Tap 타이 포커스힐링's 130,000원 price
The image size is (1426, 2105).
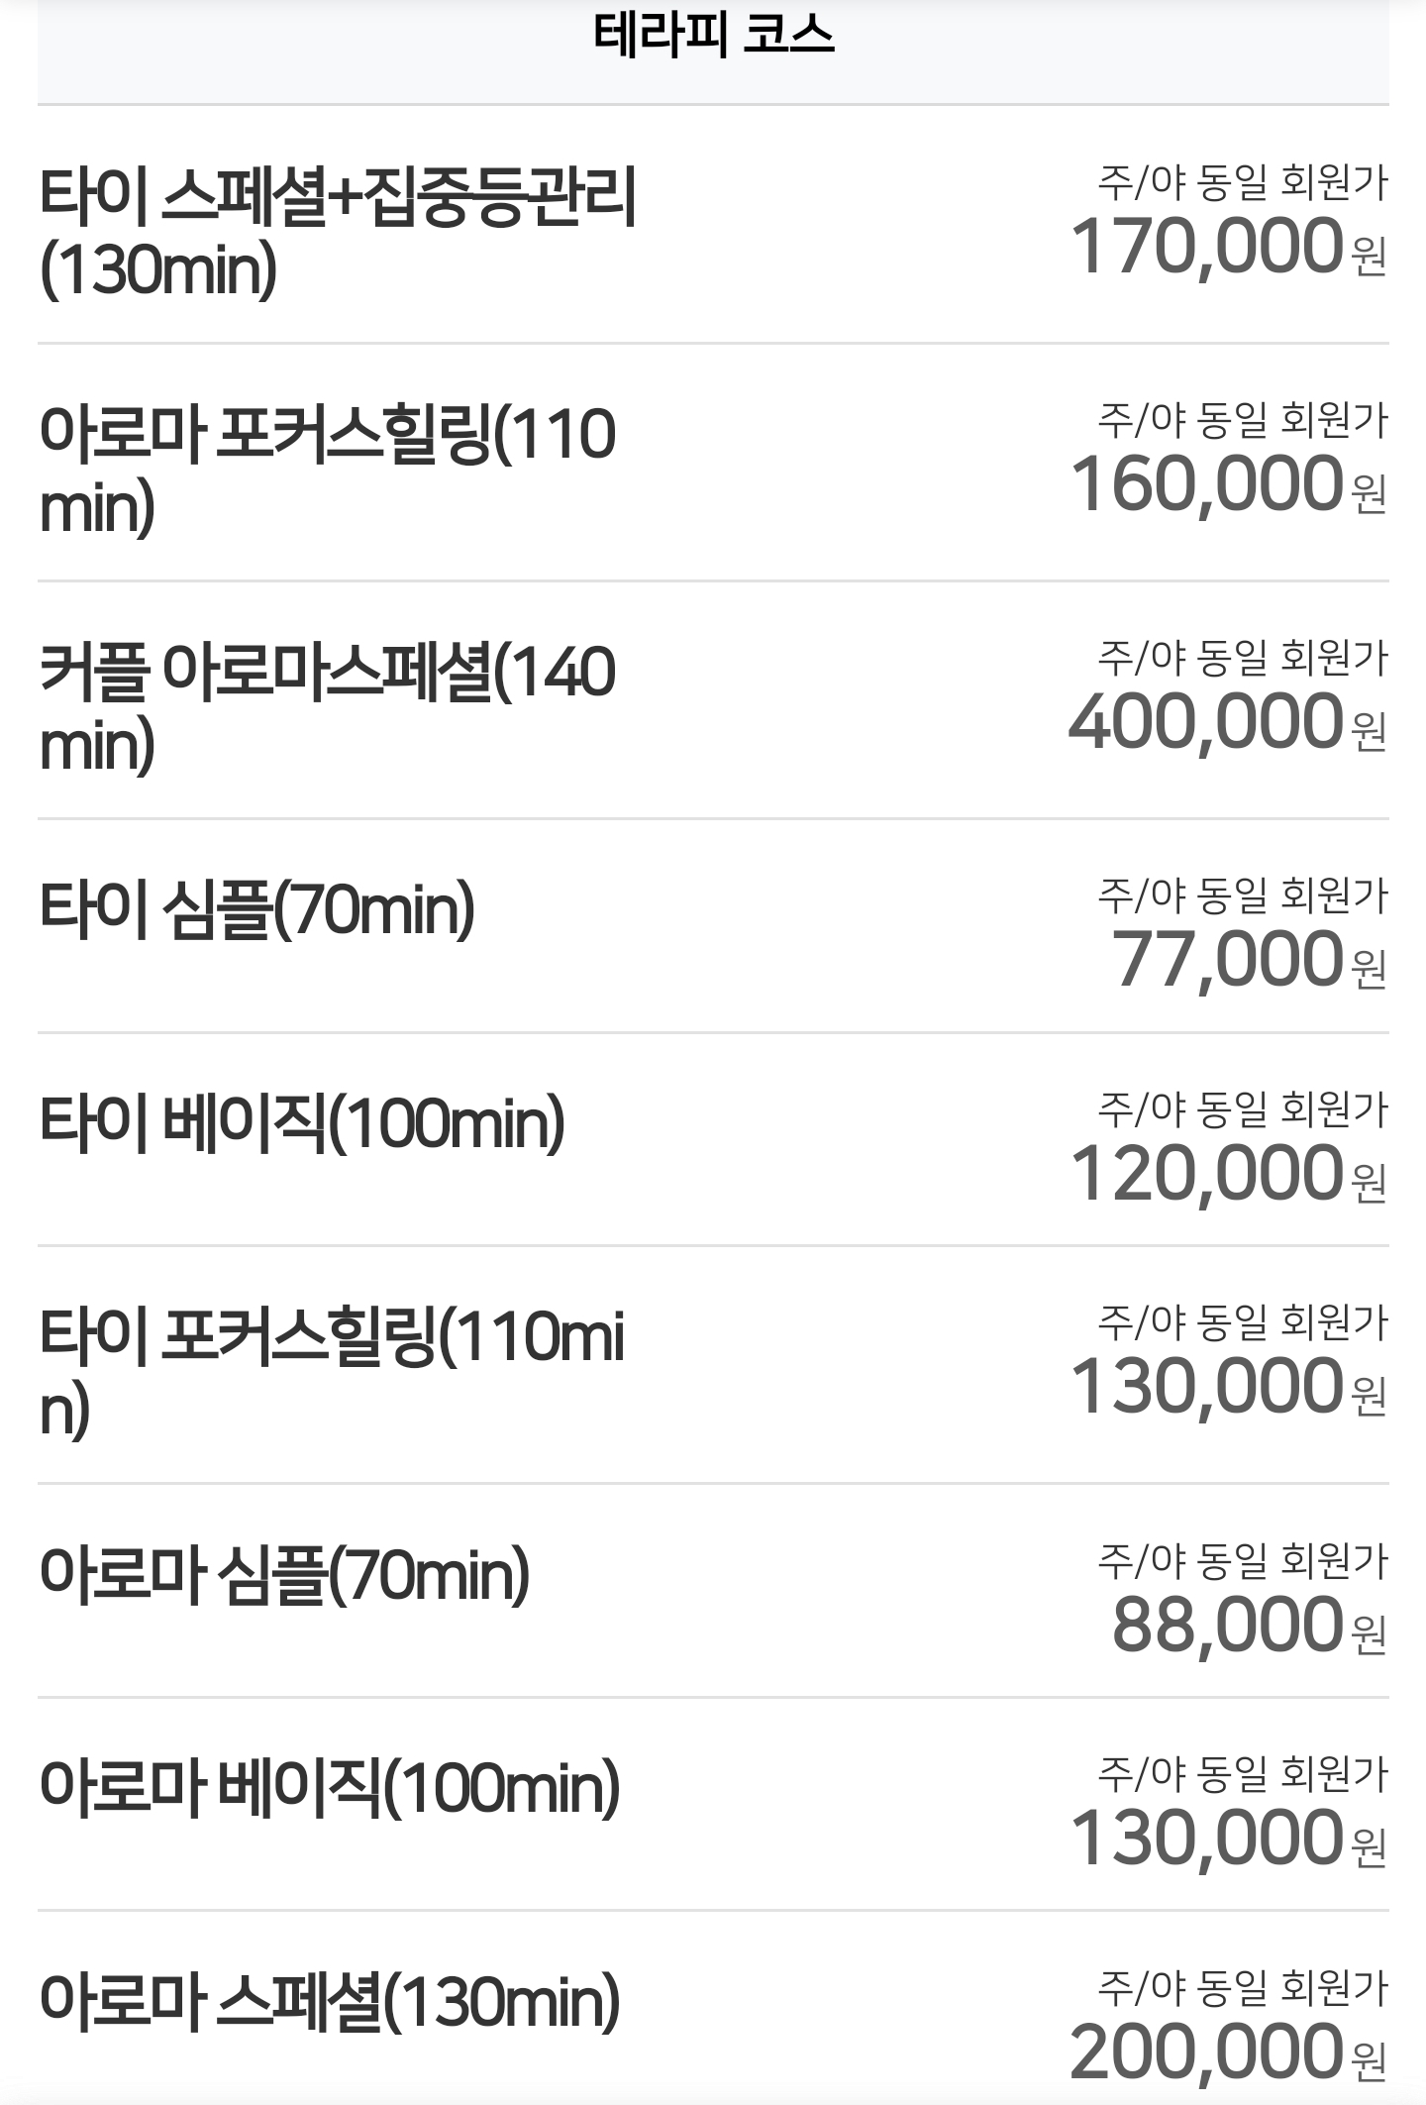1228,1387
